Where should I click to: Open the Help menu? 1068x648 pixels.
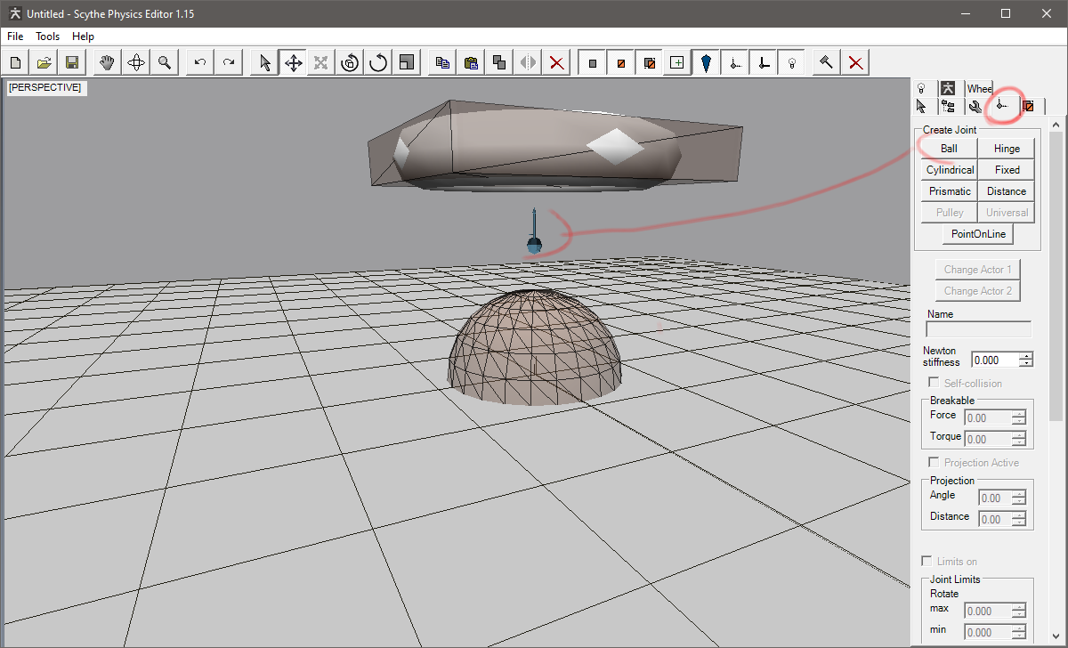84,36
